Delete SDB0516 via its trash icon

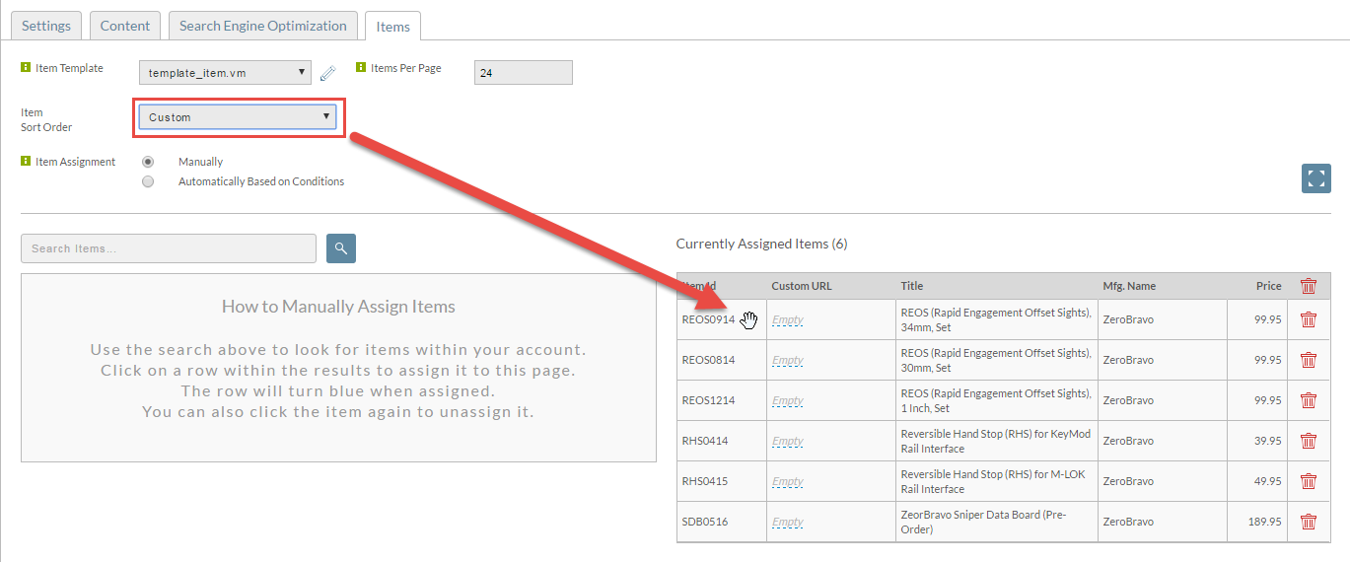1309,522
